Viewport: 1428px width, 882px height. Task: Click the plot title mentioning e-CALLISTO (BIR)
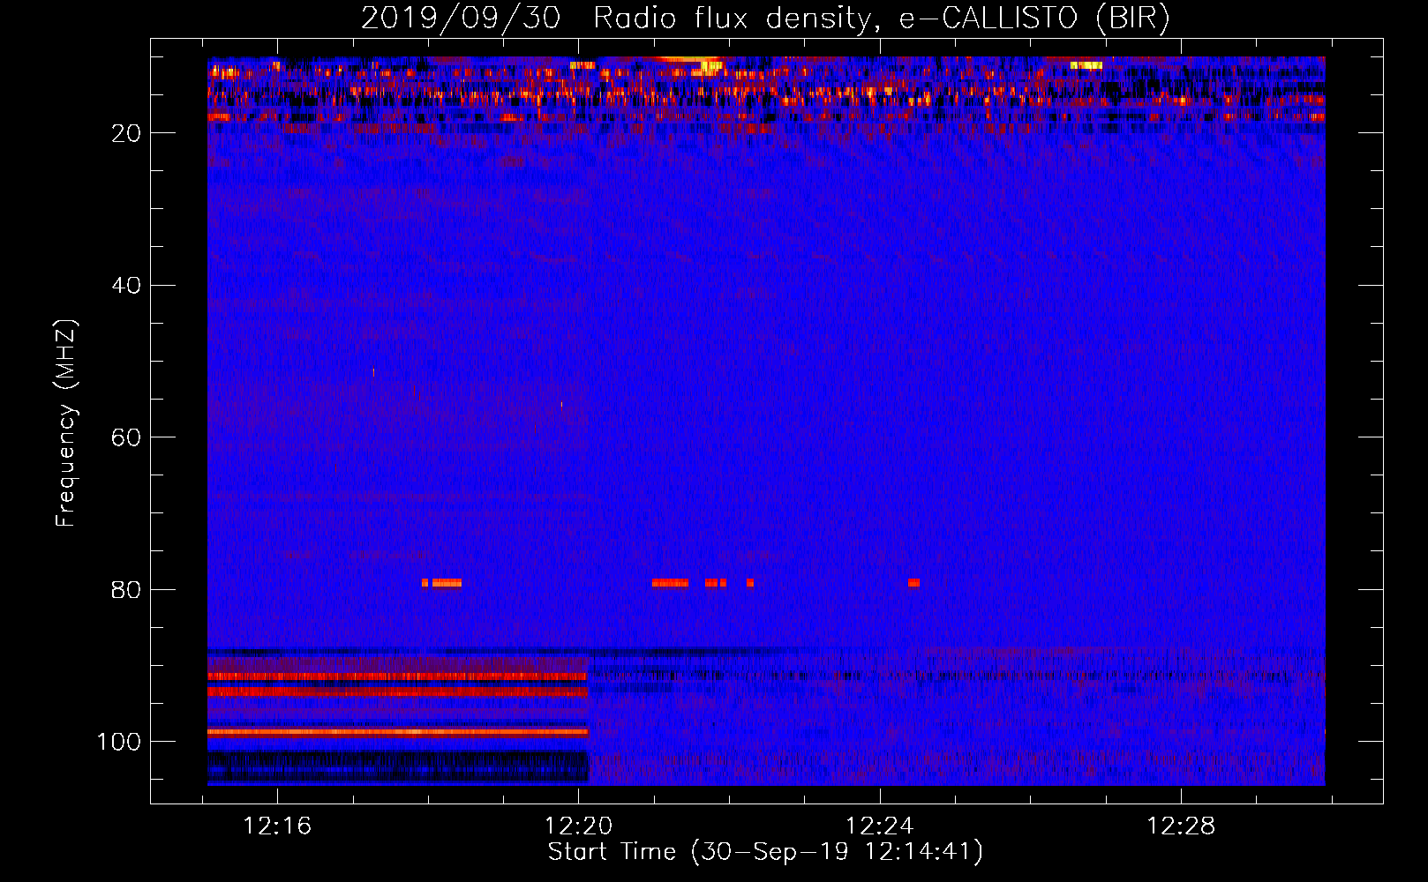tap(765, 18)
